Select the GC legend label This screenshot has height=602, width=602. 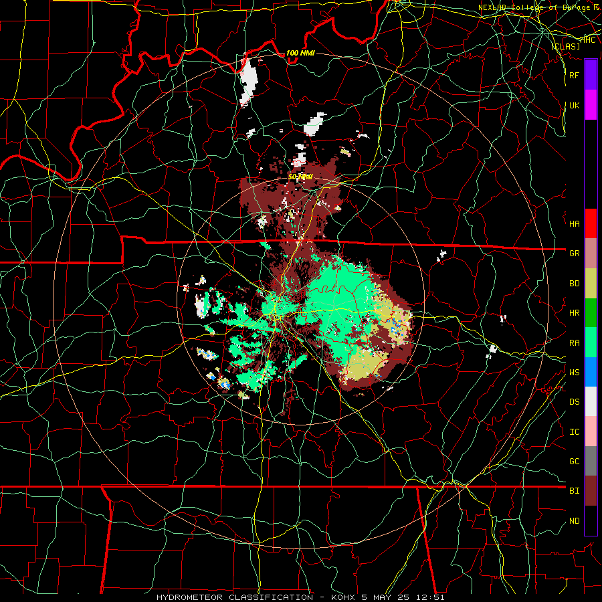coord(574,462)
